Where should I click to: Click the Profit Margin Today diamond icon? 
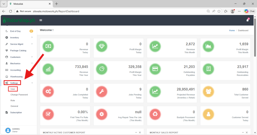(x=101, y=46)
